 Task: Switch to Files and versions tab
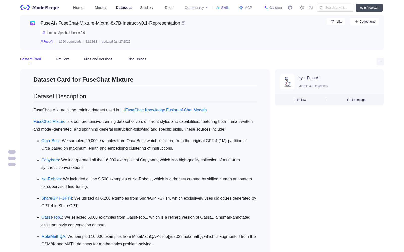pos(98,59)
